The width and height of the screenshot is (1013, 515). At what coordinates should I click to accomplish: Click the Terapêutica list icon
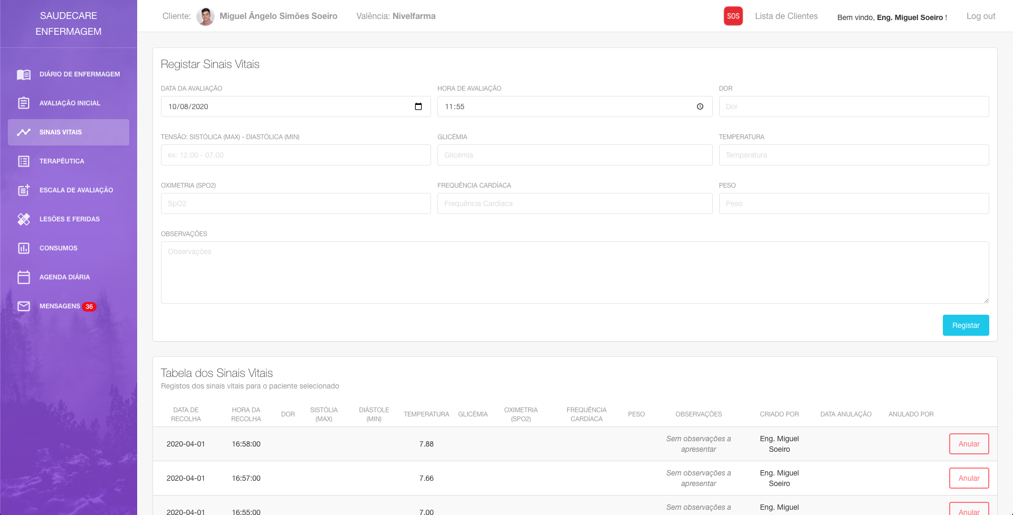(x=24, y=161)
